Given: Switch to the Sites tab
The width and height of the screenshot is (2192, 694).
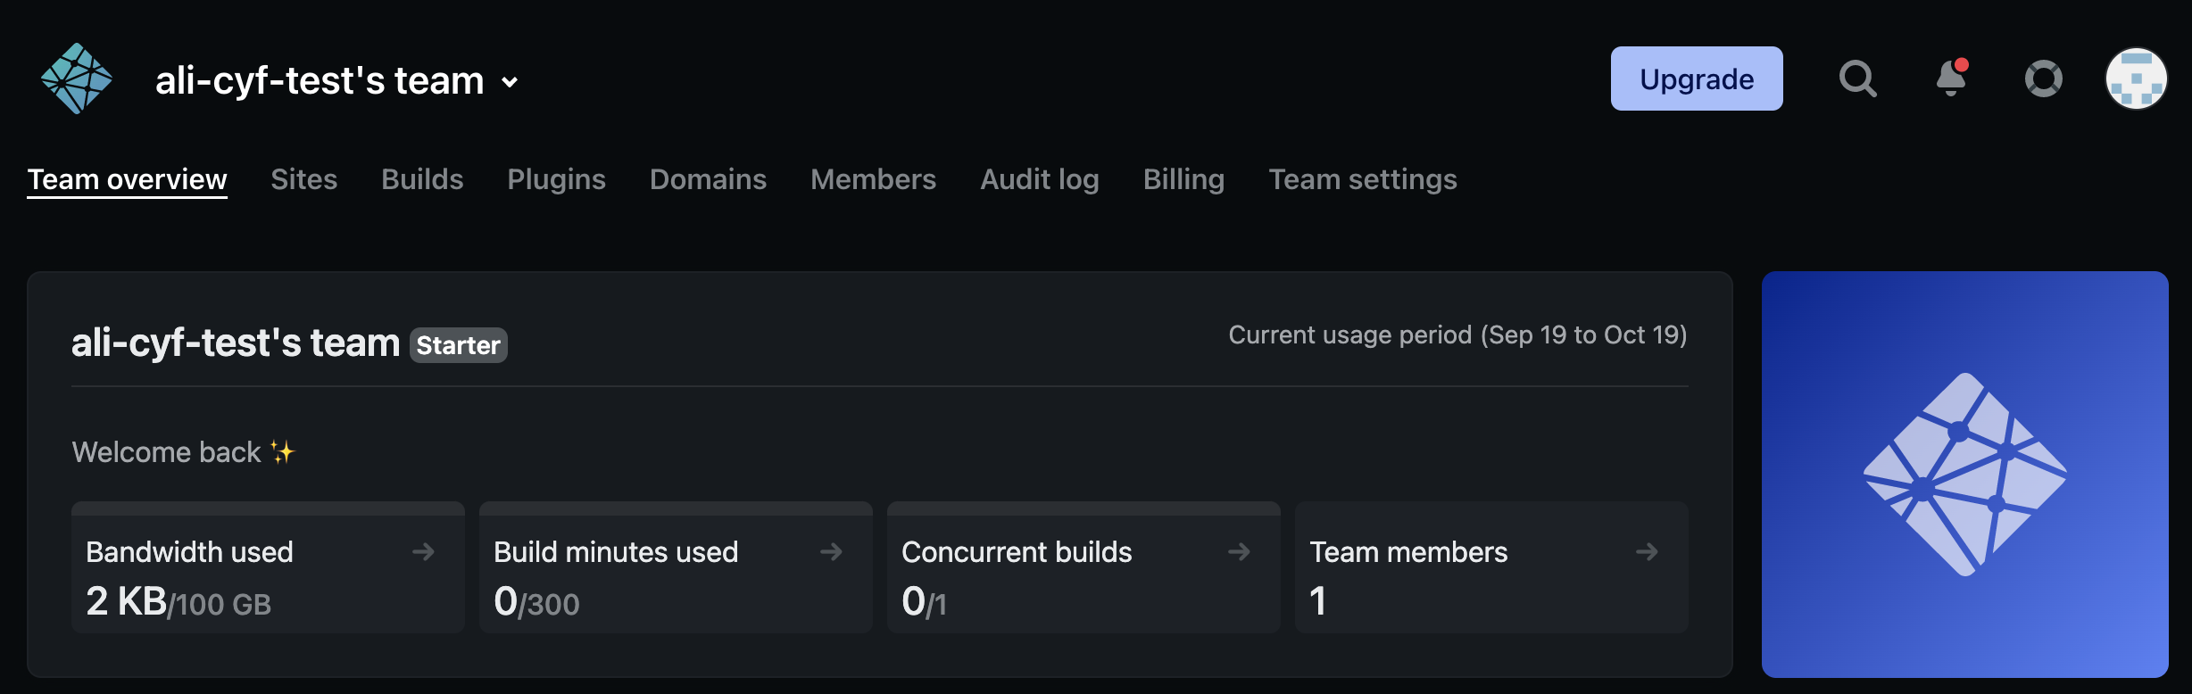Looking at the screenshot, I should click(304, 179).
